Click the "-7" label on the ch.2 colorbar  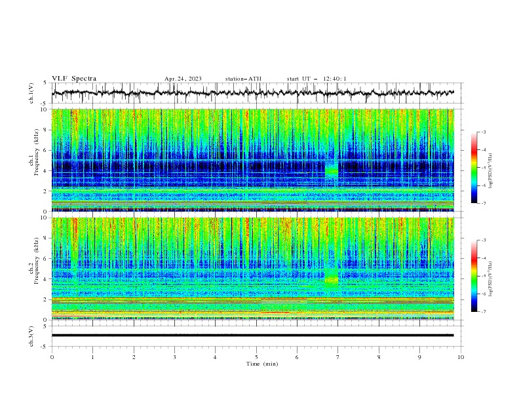[x=484, y=312]
